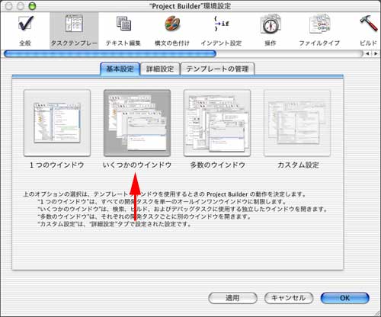Viewport: 381px width, 317px height.
Task: Click the カスタム設定 caption text
Action: click(298, 165)
